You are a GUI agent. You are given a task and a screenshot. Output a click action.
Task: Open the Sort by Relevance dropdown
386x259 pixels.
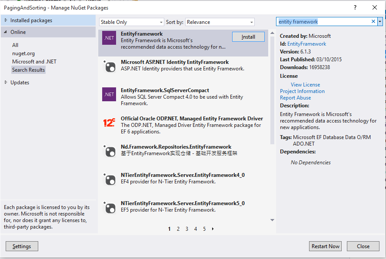click(220, 22)
